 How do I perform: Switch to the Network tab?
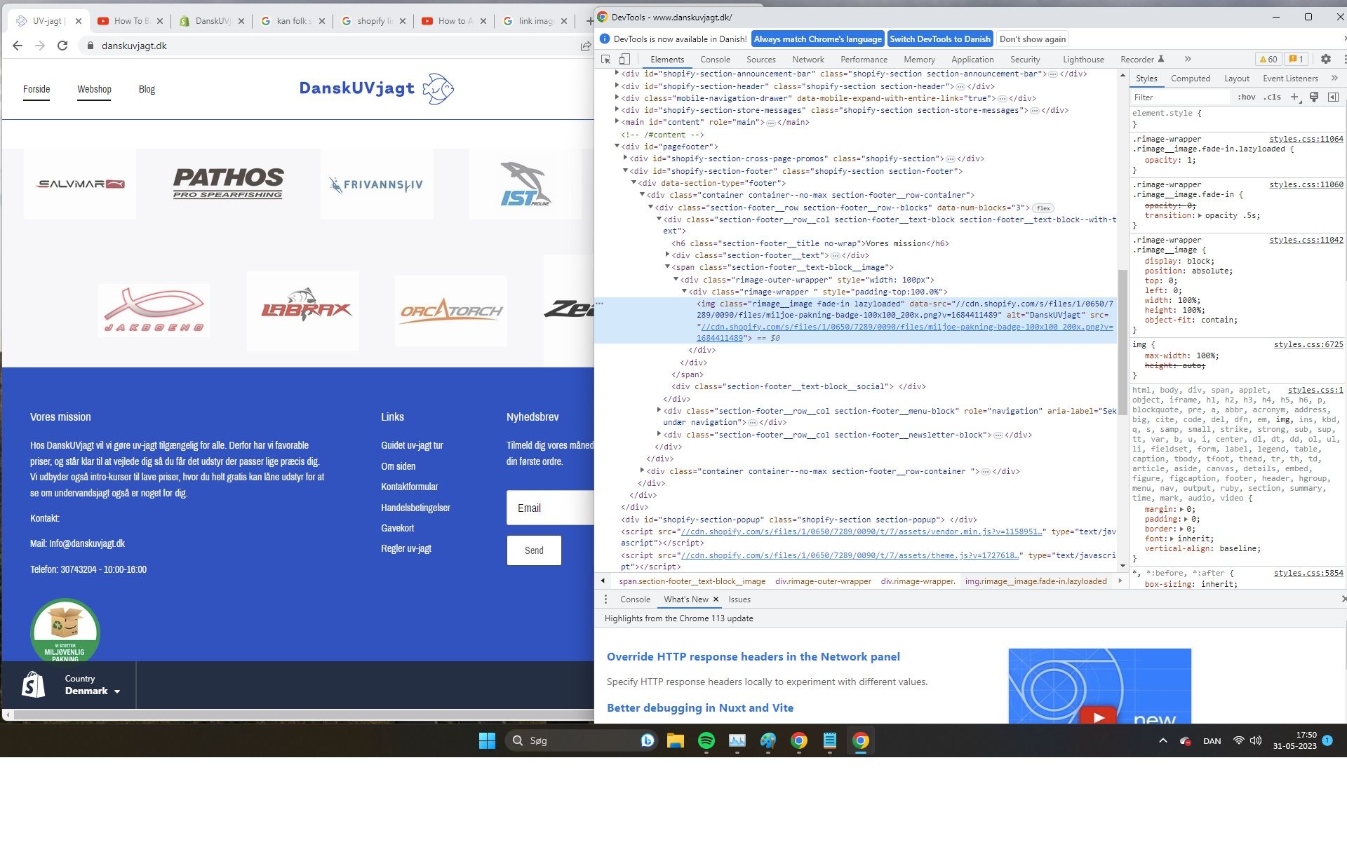point(807,60)
